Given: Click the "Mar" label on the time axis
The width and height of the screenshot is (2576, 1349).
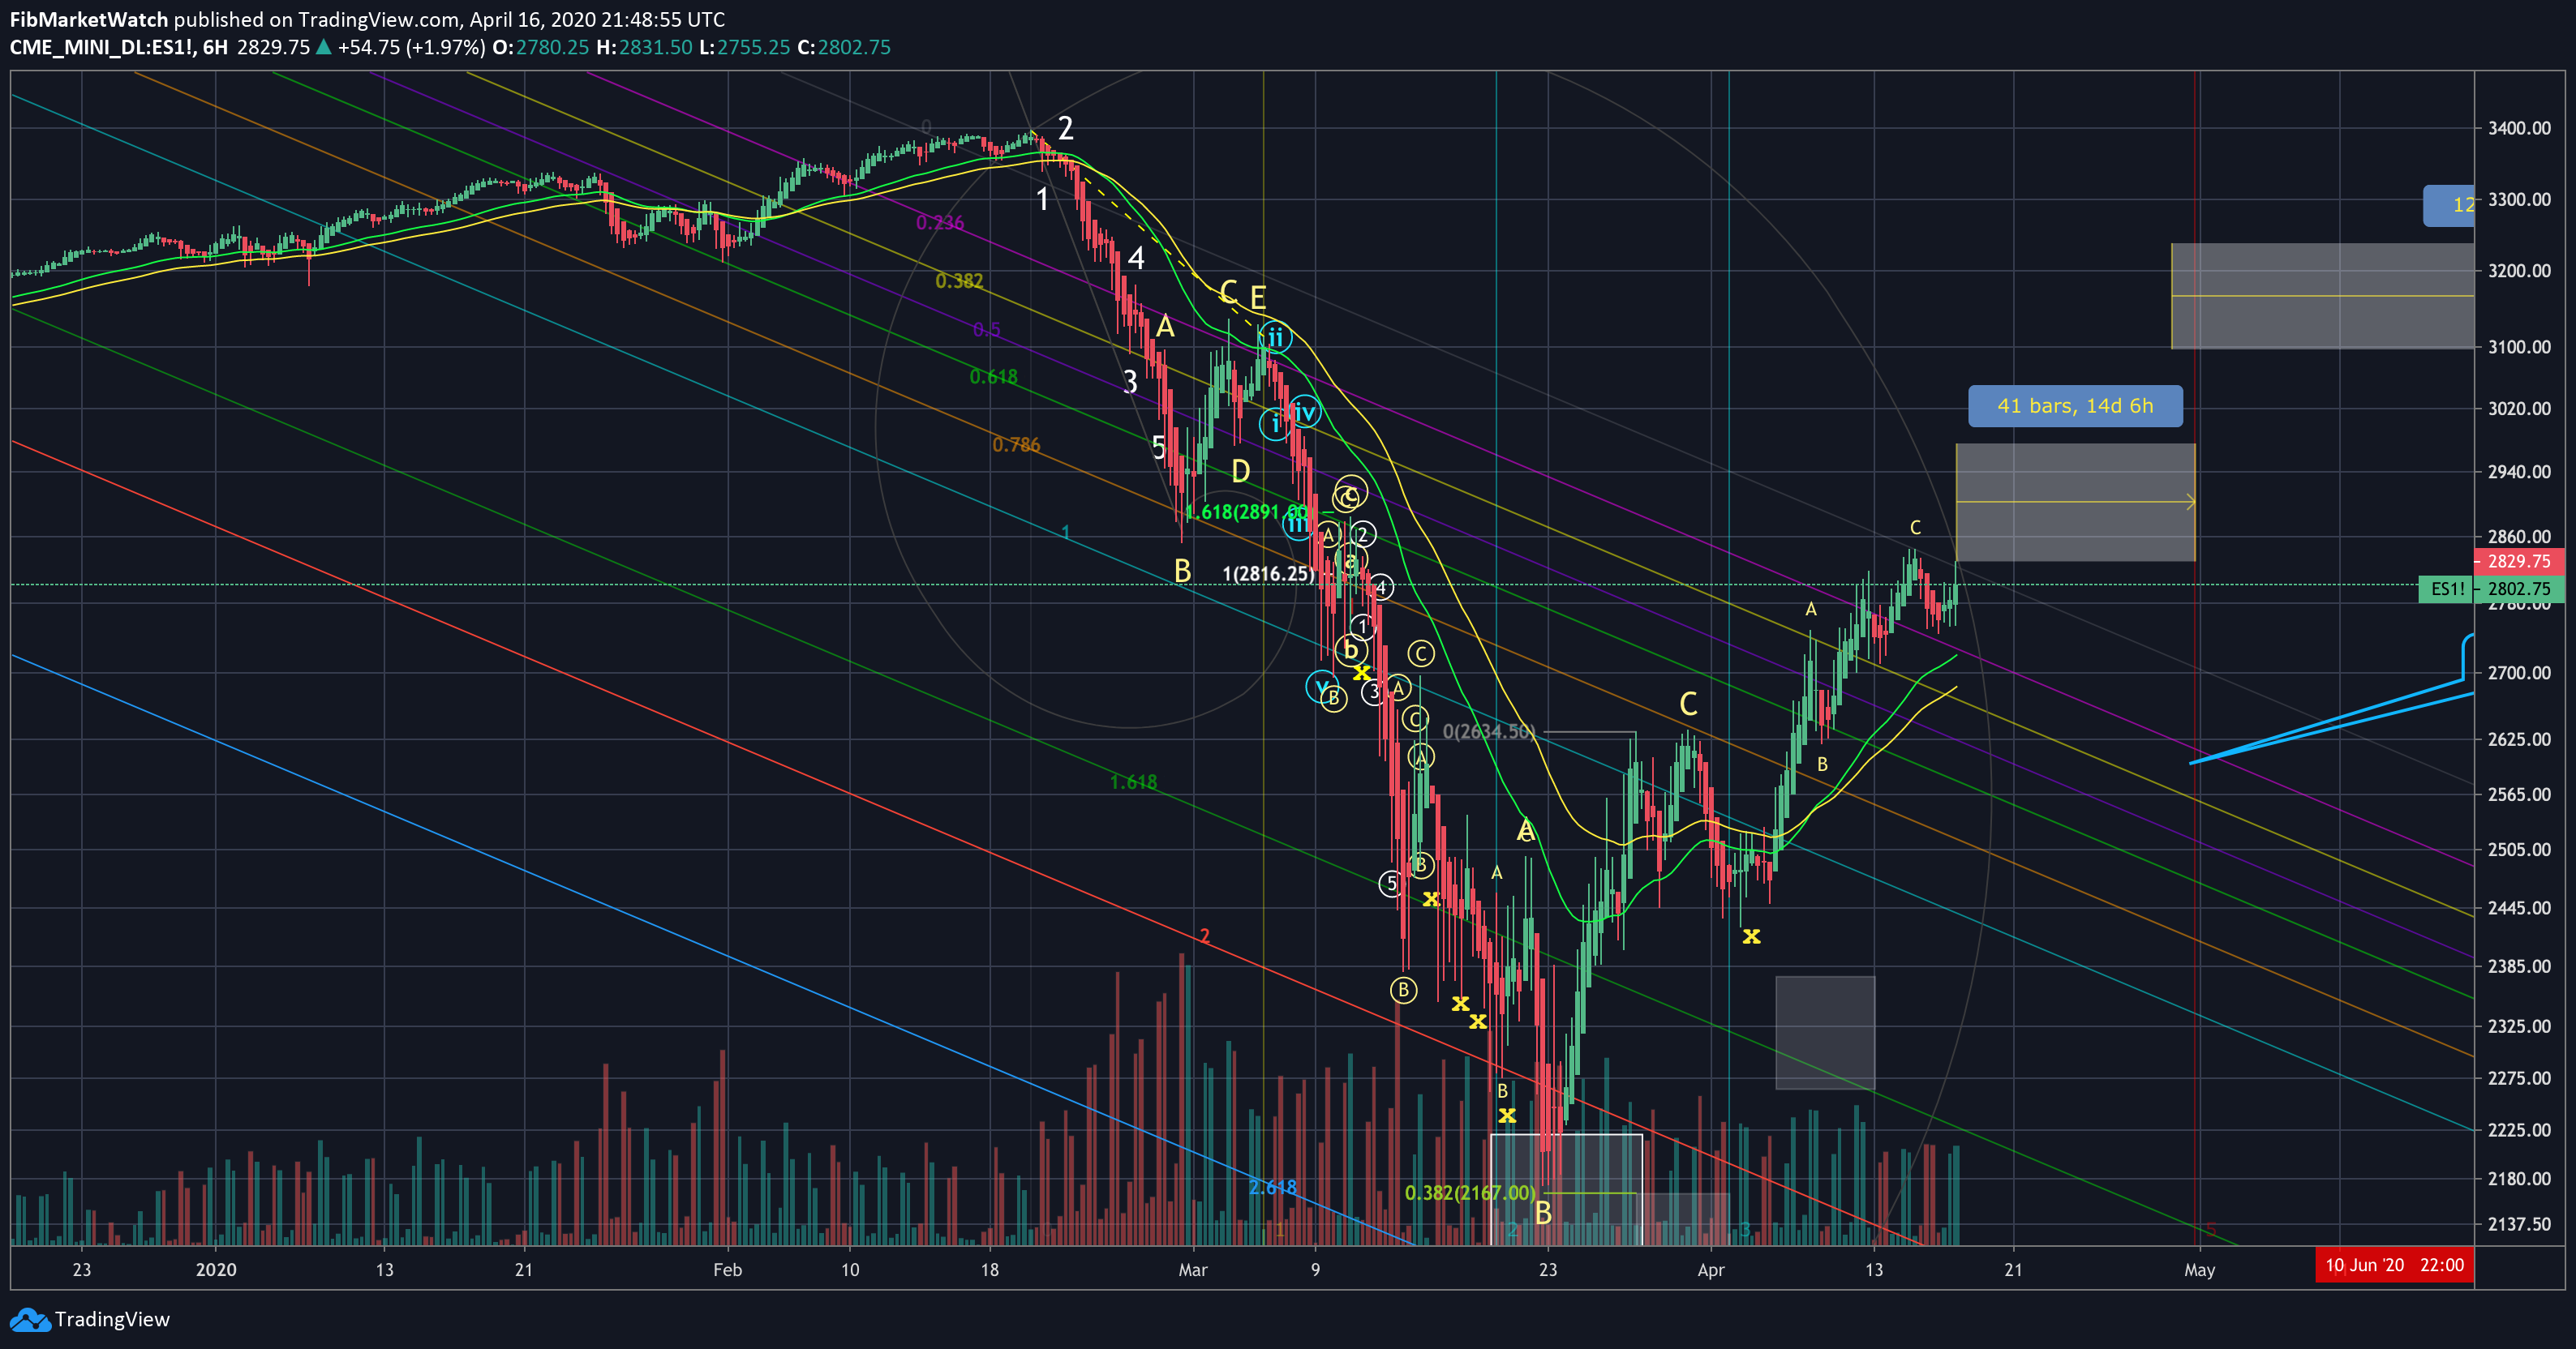Looking at the screenshot, I should point(1192,1270).
